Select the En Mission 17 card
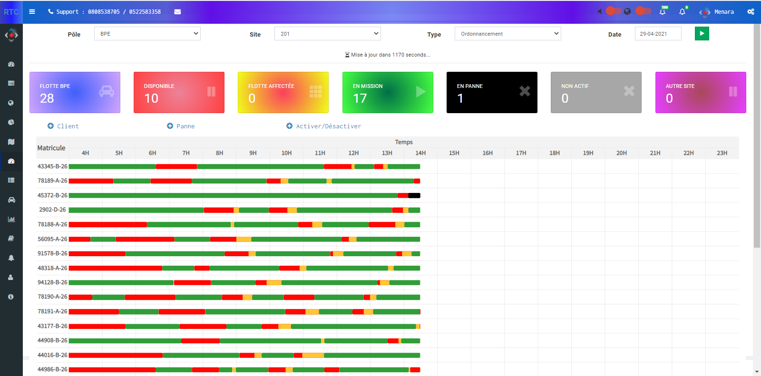Viewport: 761px width, 376px height. (x=388, y=92)
